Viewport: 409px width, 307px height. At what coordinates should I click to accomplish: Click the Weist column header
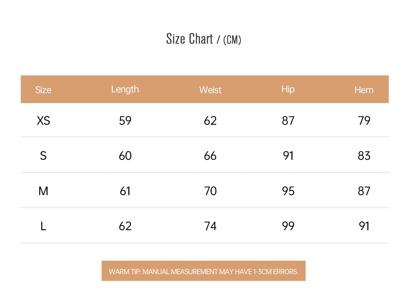[210, 90]
